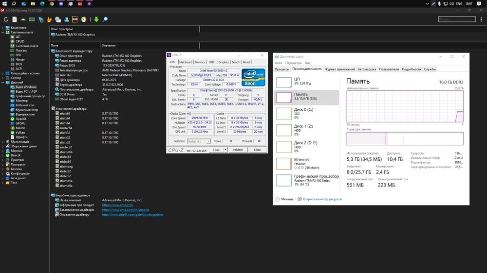The width and height of the screenshot is (487, 273).
Task: Open the Graphics tab in CPU-Z
Action: coord(224,62)
